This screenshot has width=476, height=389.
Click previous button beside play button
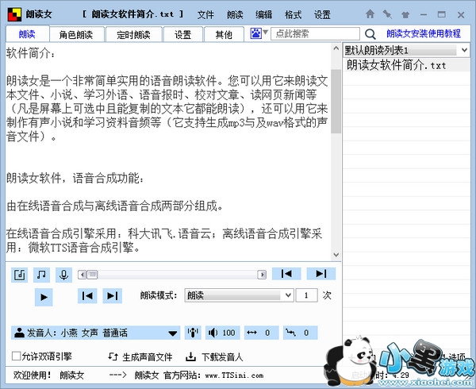coord(87,296)
